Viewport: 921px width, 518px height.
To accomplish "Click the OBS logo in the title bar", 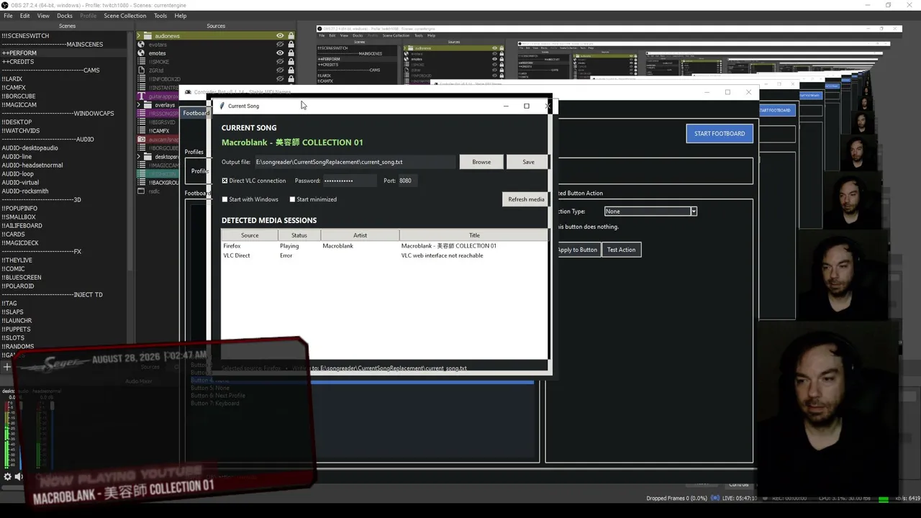I will pos(5,5).
